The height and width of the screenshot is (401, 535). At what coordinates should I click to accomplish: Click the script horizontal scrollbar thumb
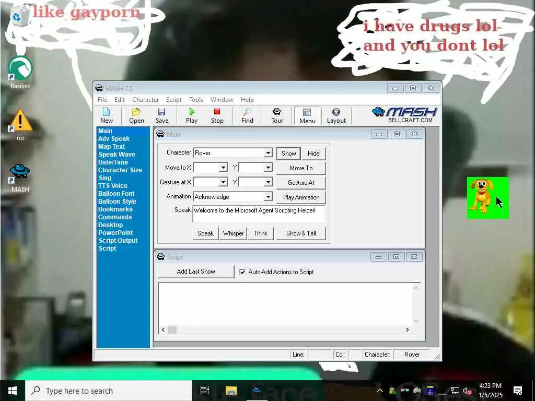coord(172,329)
